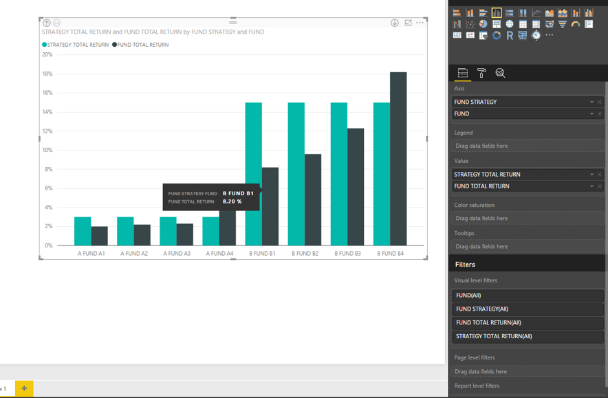Add a new page with plus button

24,388
